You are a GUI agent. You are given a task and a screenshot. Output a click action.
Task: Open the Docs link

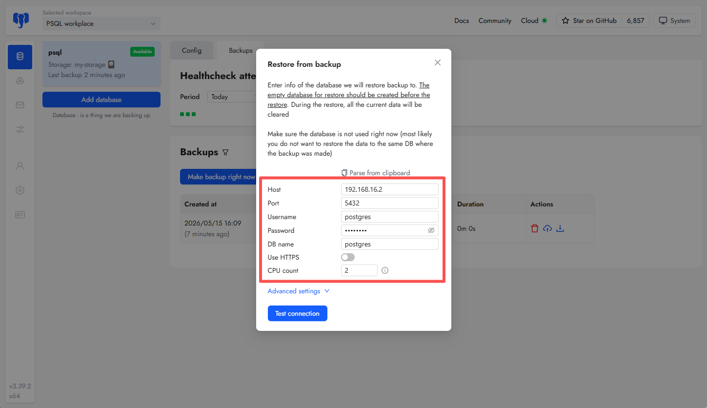click(x=462, y=20)
